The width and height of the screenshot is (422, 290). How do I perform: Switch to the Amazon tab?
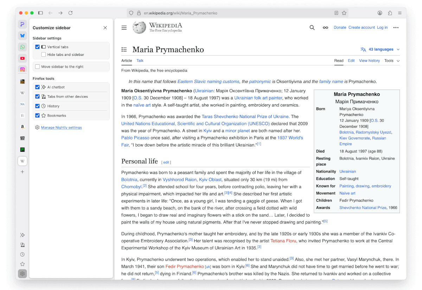(23, 127)
